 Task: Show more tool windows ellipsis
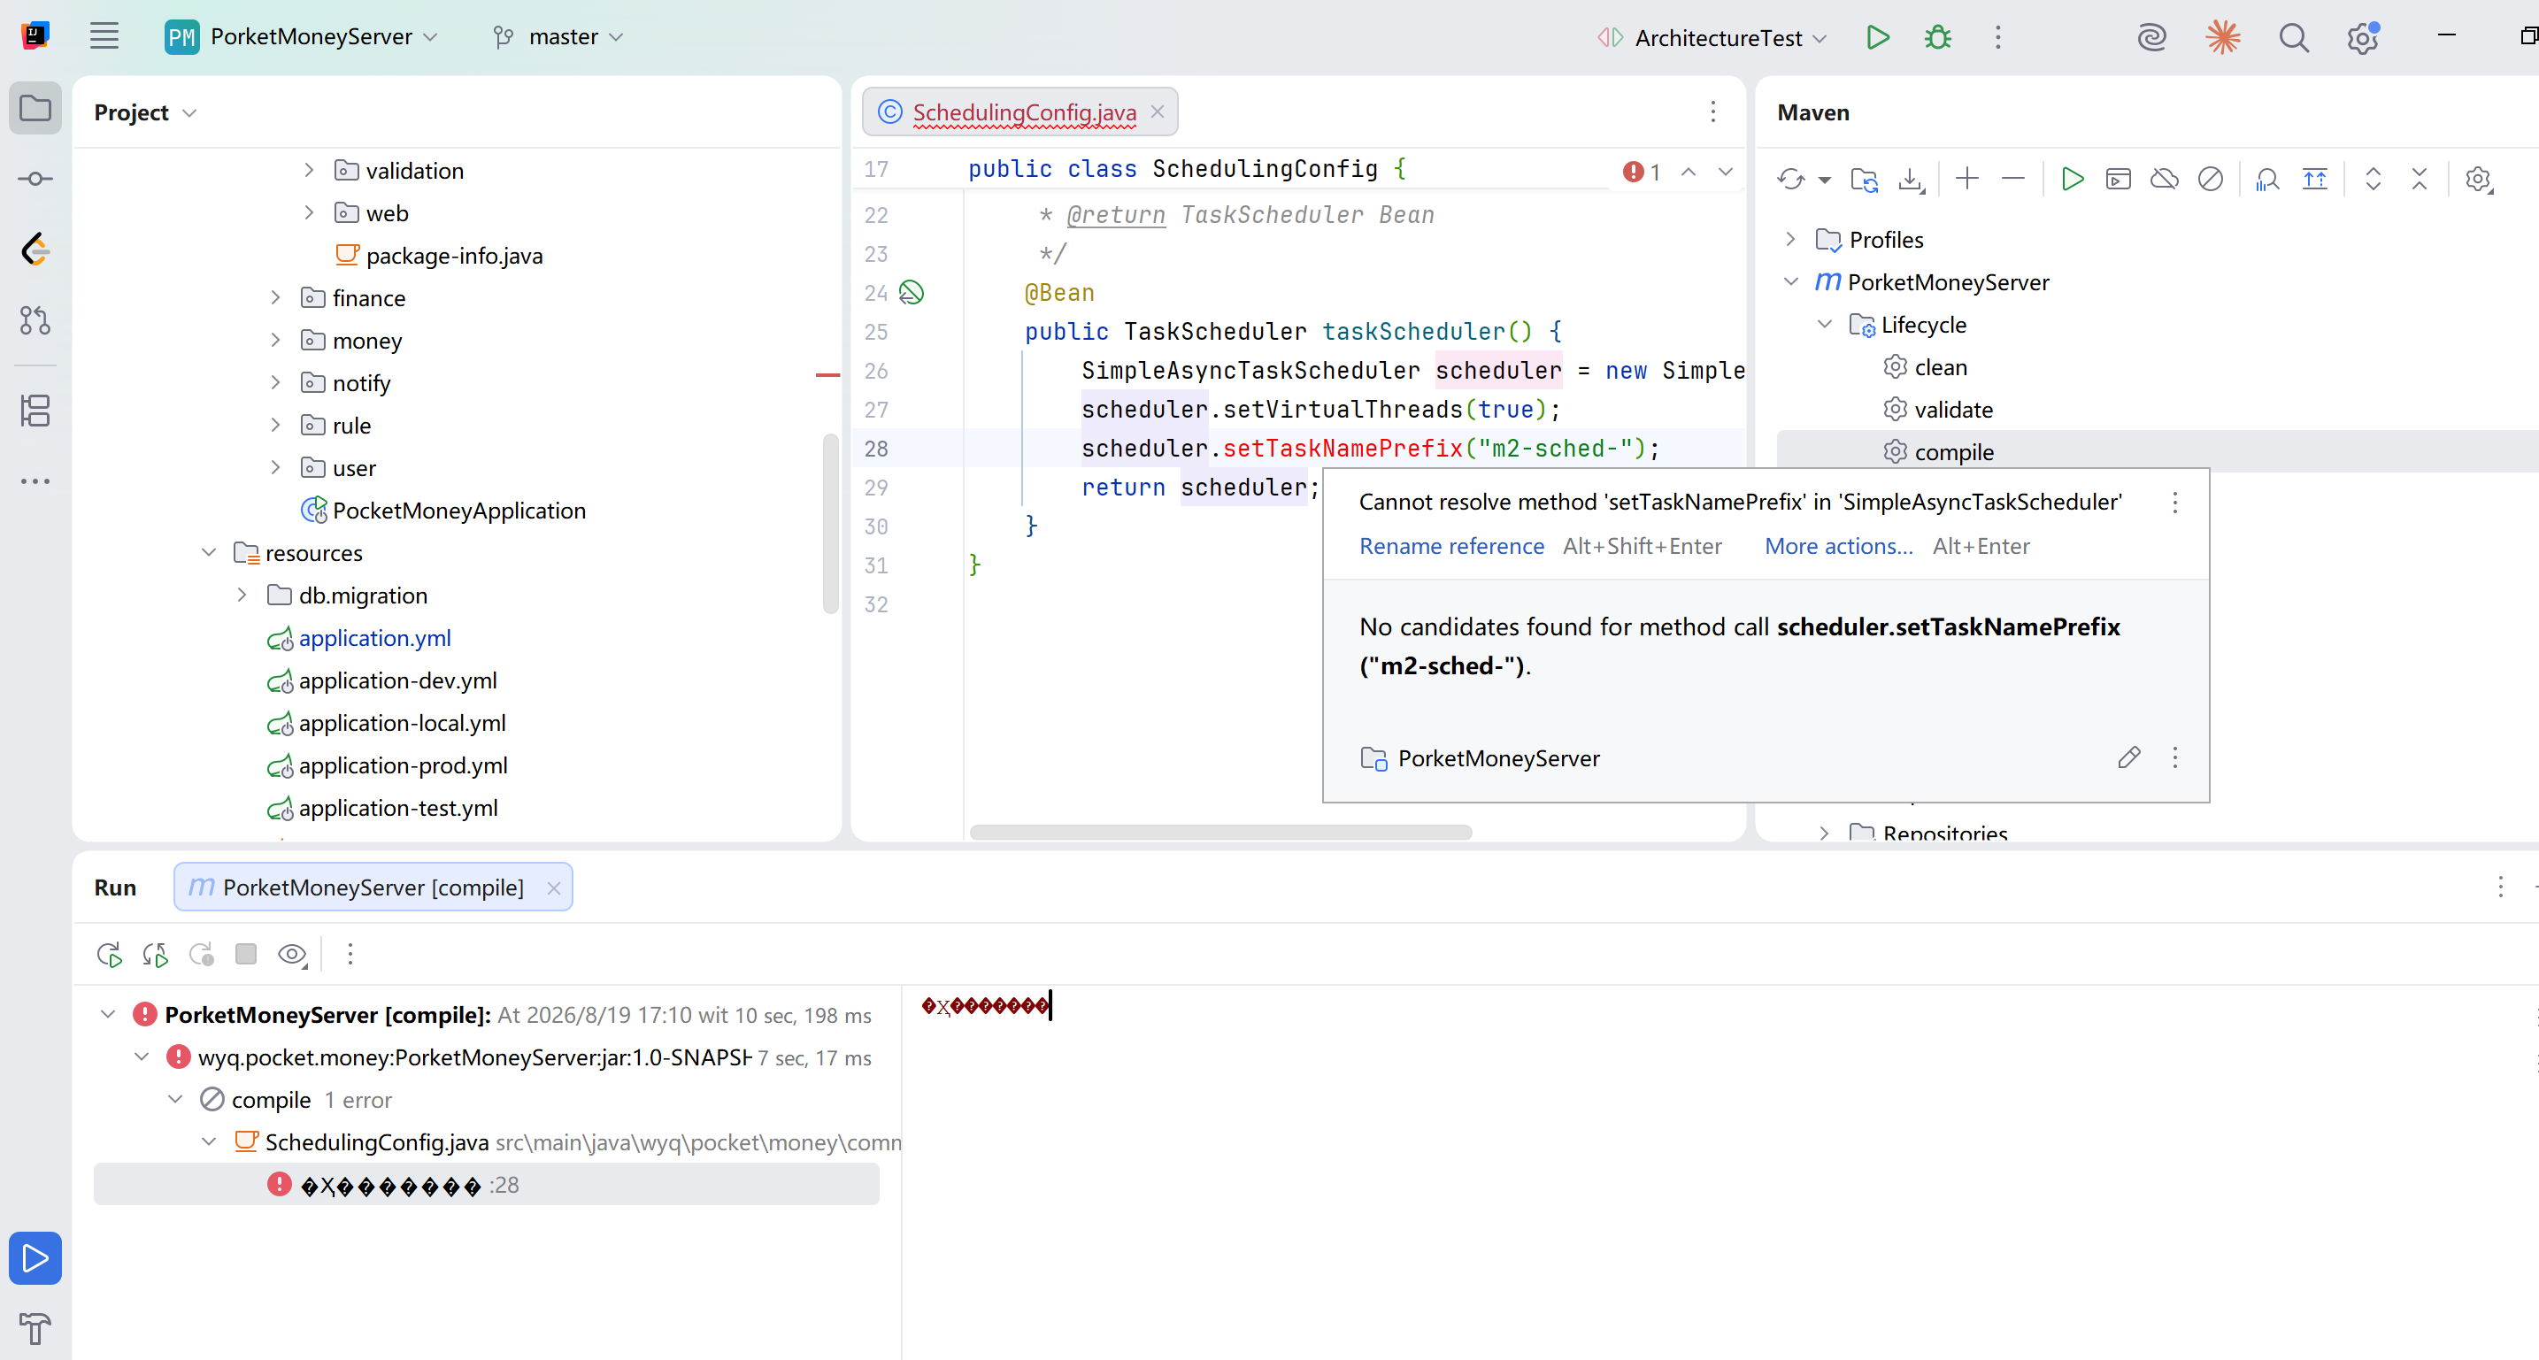[35, 481]
